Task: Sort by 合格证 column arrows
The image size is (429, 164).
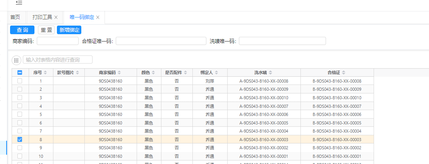Action: [343, 73]
